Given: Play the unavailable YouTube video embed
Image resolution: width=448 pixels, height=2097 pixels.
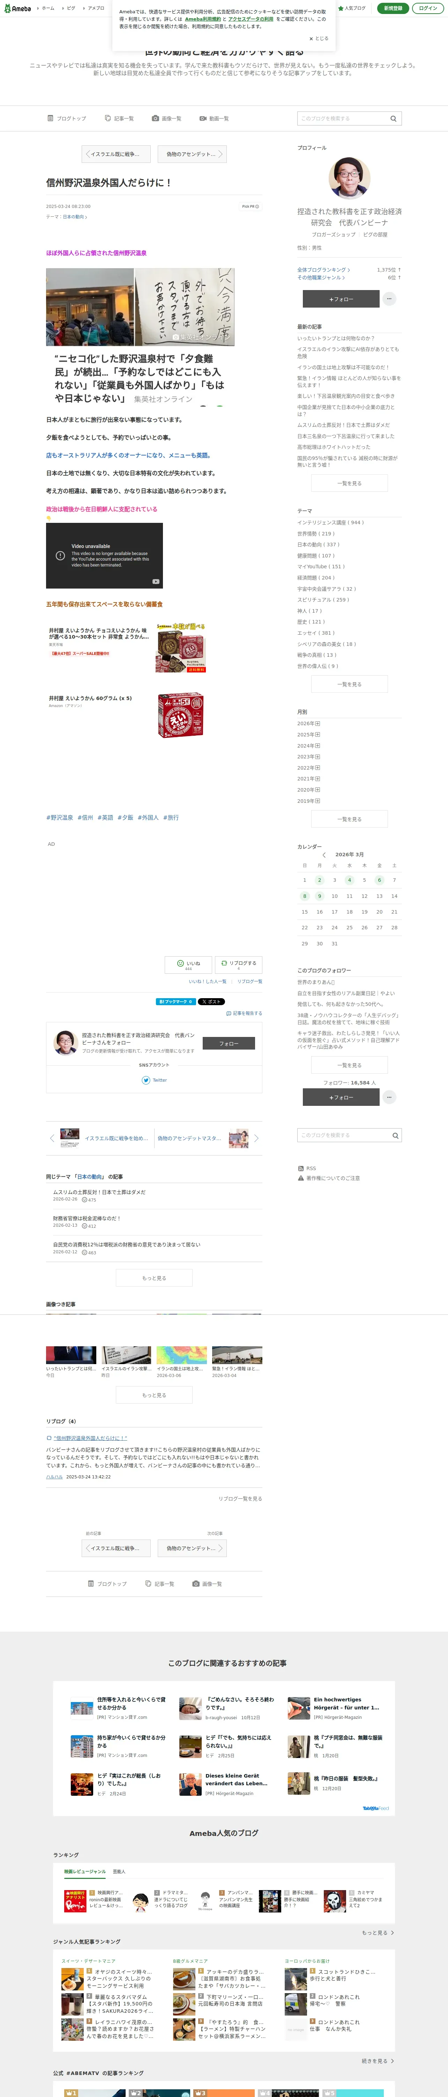Looking at the screenshot, I should point(104,555).
